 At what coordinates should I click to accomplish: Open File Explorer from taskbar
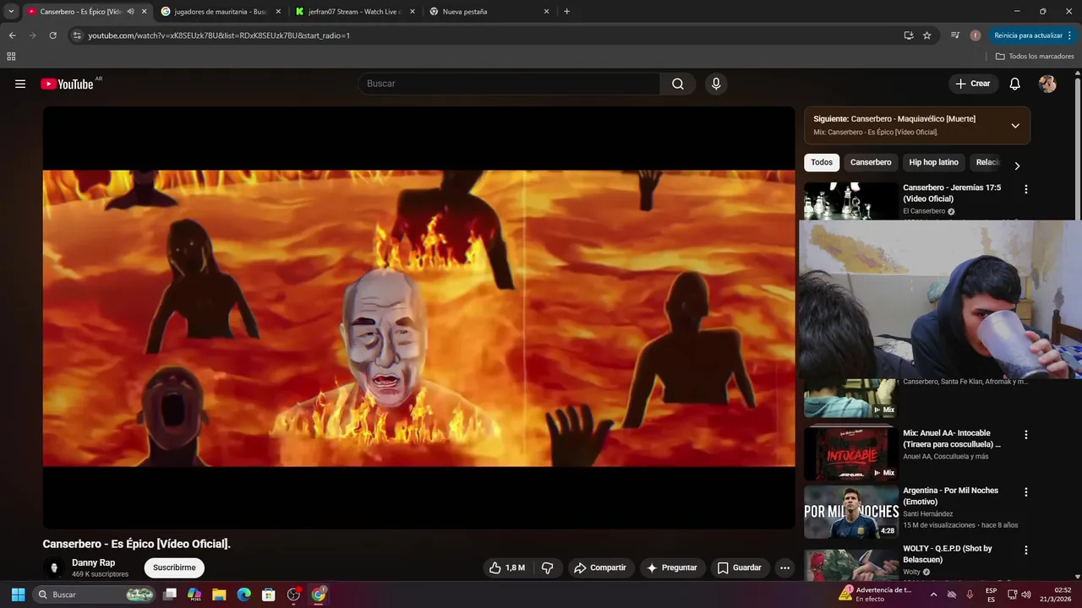(x=219, y=594)
